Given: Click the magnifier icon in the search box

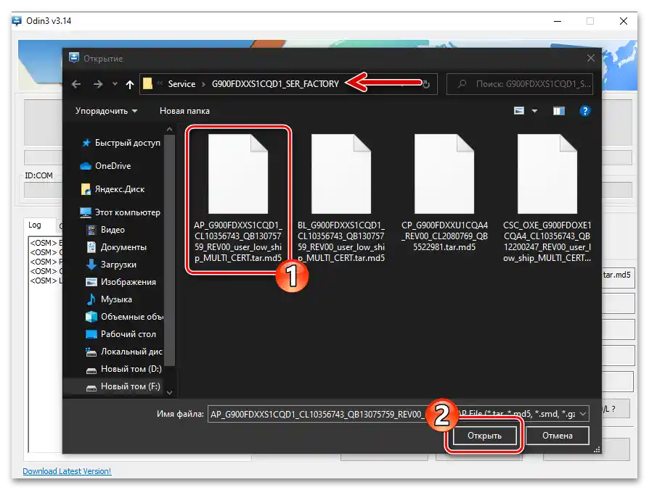Looking at the screenshot, I should pos(462,84).
